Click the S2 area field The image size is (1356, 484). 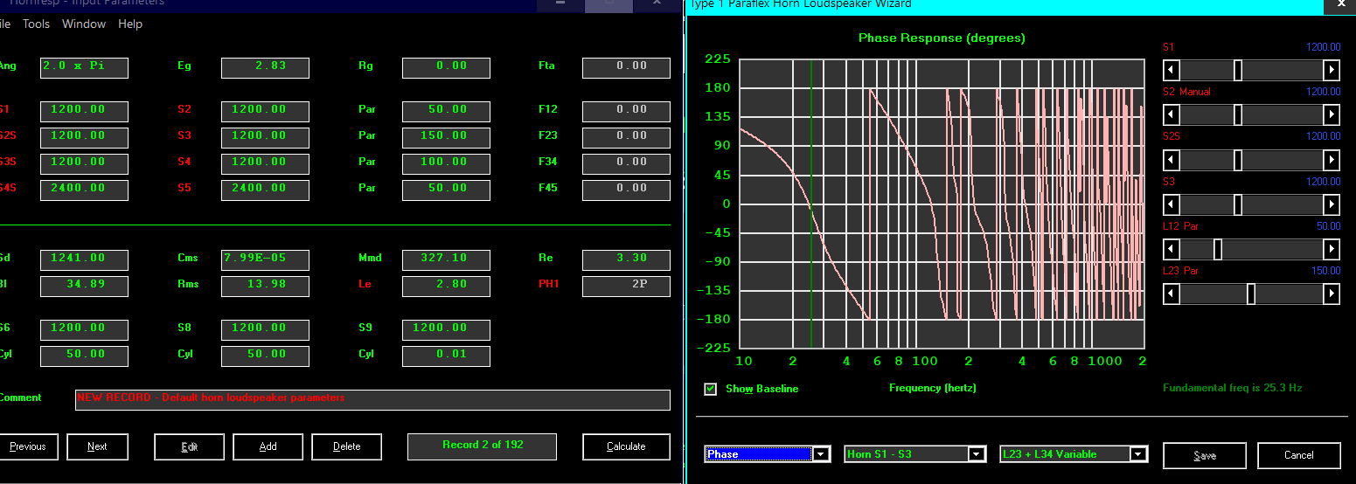(x=265, y=111)
